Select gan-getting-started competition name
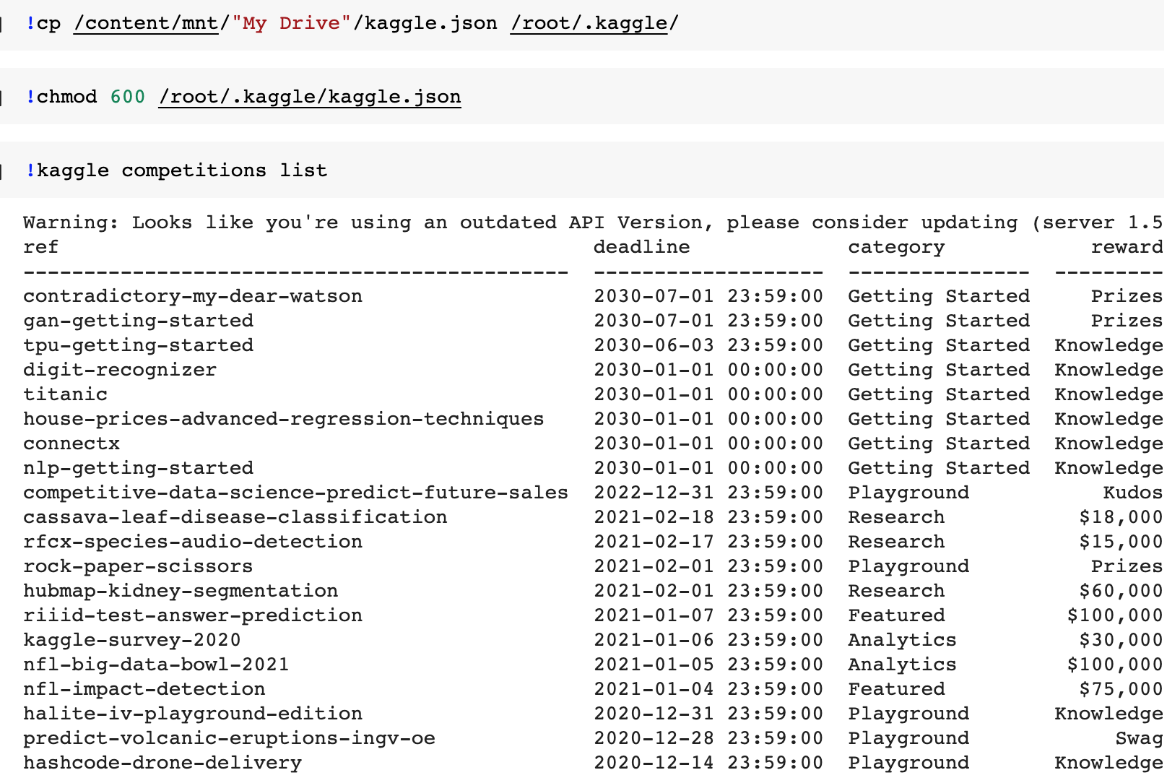This screenshot has height=783, width=1167. pos(139,321)
